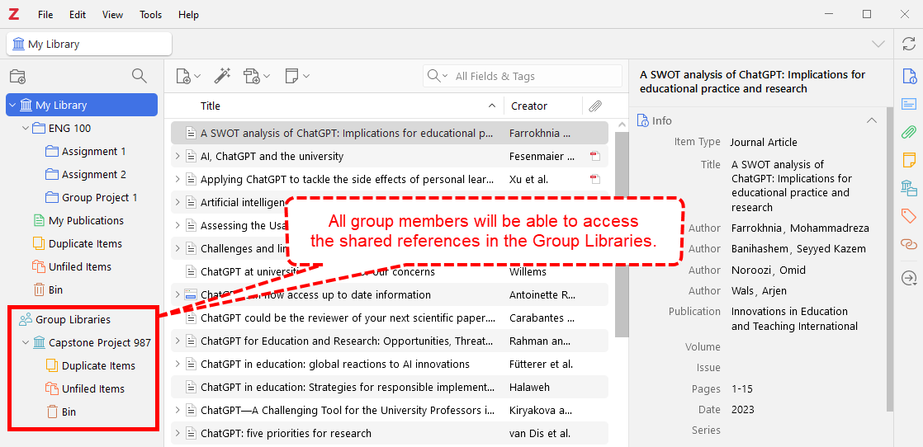This screenshot has height=447, width=923.
Task: Click the collections search magnifier icon
Action: pyautogui.click(x=140, y=76)
